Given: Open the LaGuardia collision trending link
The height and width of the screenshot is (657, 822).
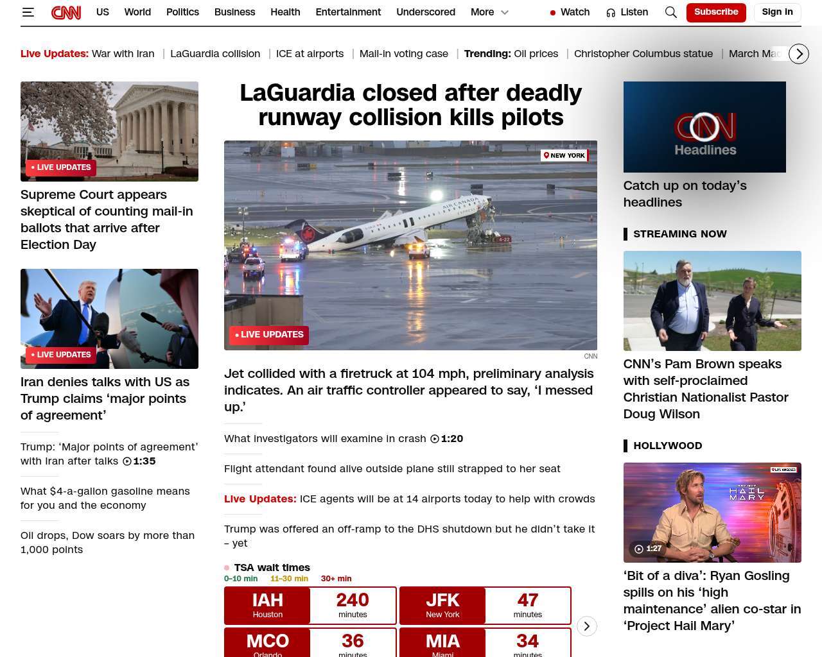Looking at the screenshot, I should [215, 54].
